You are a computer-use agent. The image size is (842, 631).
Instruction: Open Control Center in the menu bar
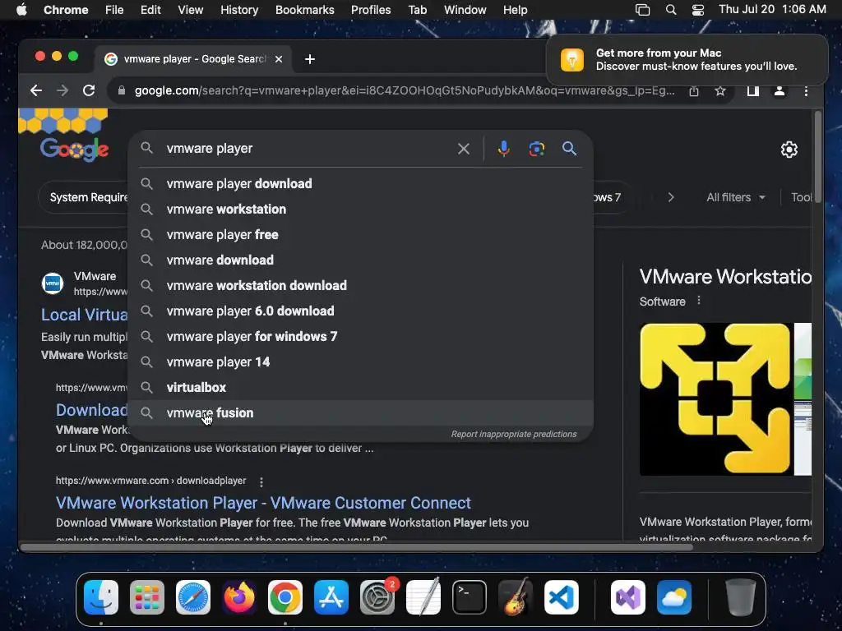(x=697, y=10)
